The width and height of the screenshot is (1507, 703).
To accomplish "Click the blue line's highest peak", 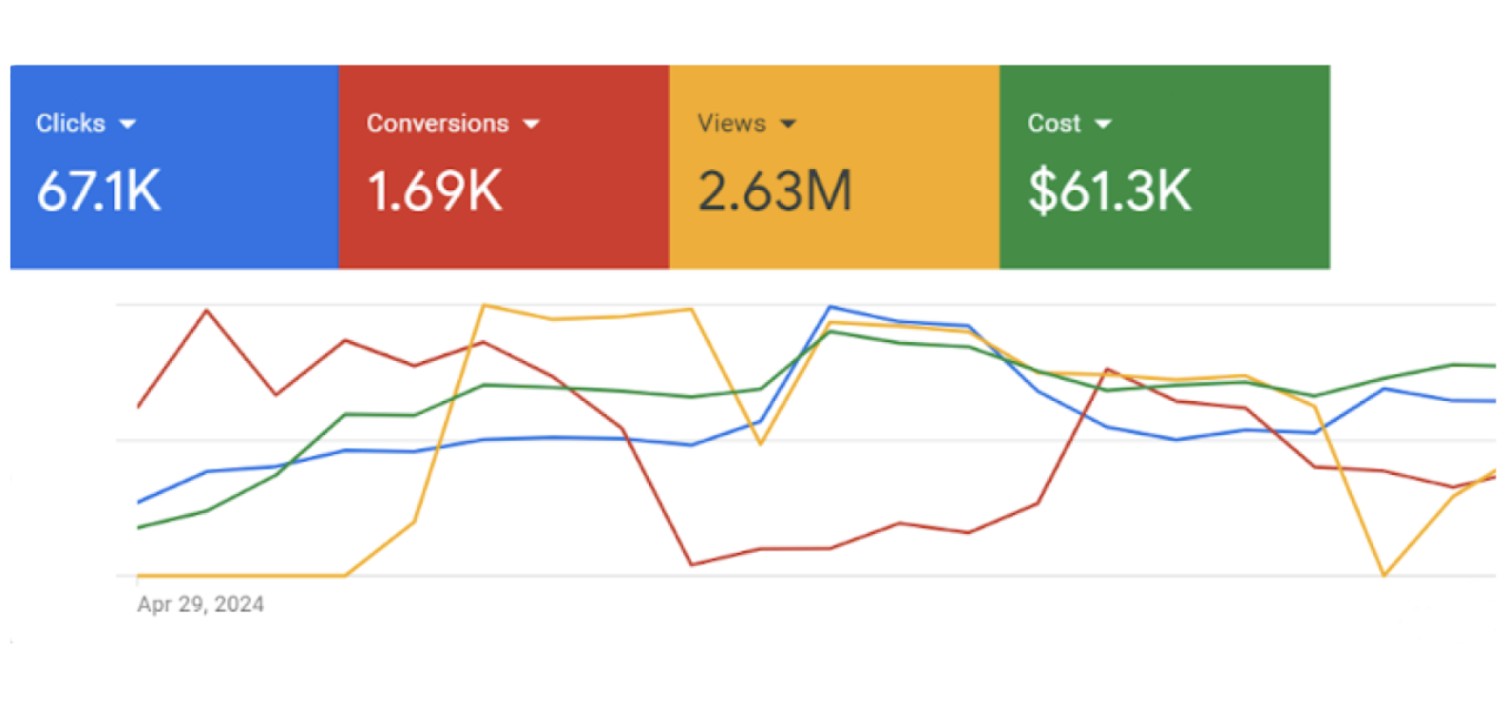I will click(830, 307).
